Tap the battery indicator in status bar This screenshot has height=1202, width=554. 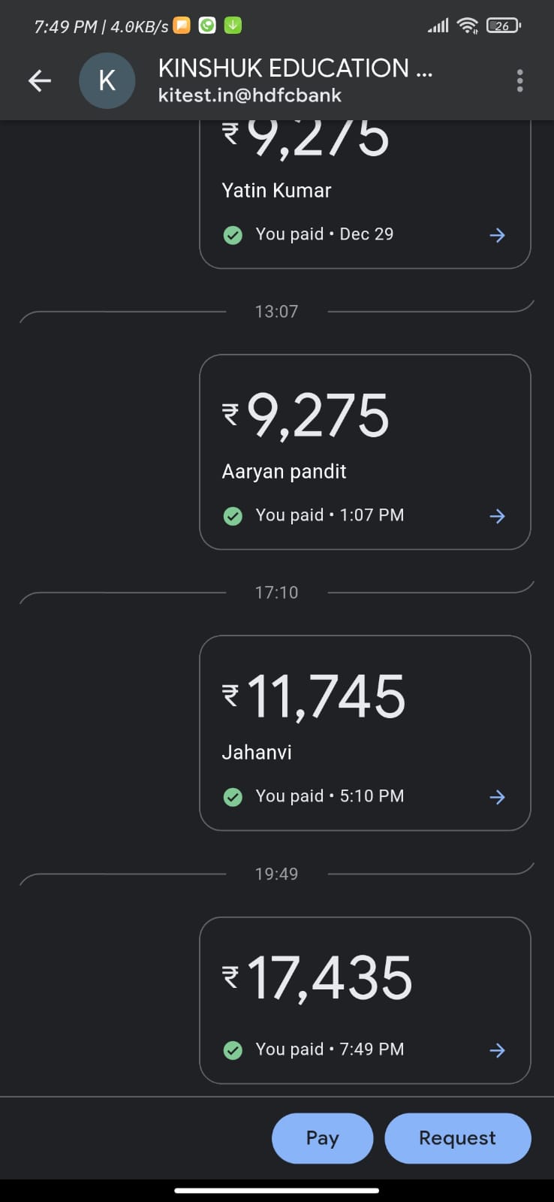(x=503, y=26)
